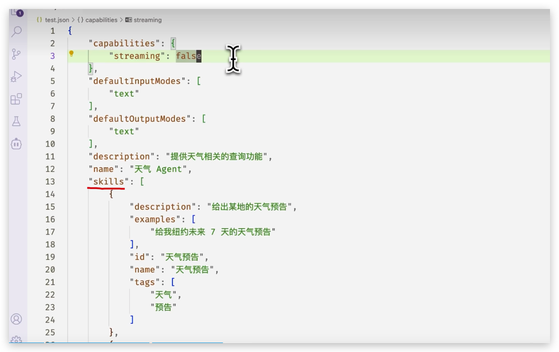
Task: Click the "examples" key
Action: pos(155,220)
